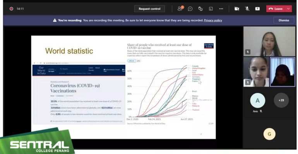Viewport: 298px width, 154px height.
Task: Open the meeting chat icon
Action: pyautogui.click(x=190, y=9)
